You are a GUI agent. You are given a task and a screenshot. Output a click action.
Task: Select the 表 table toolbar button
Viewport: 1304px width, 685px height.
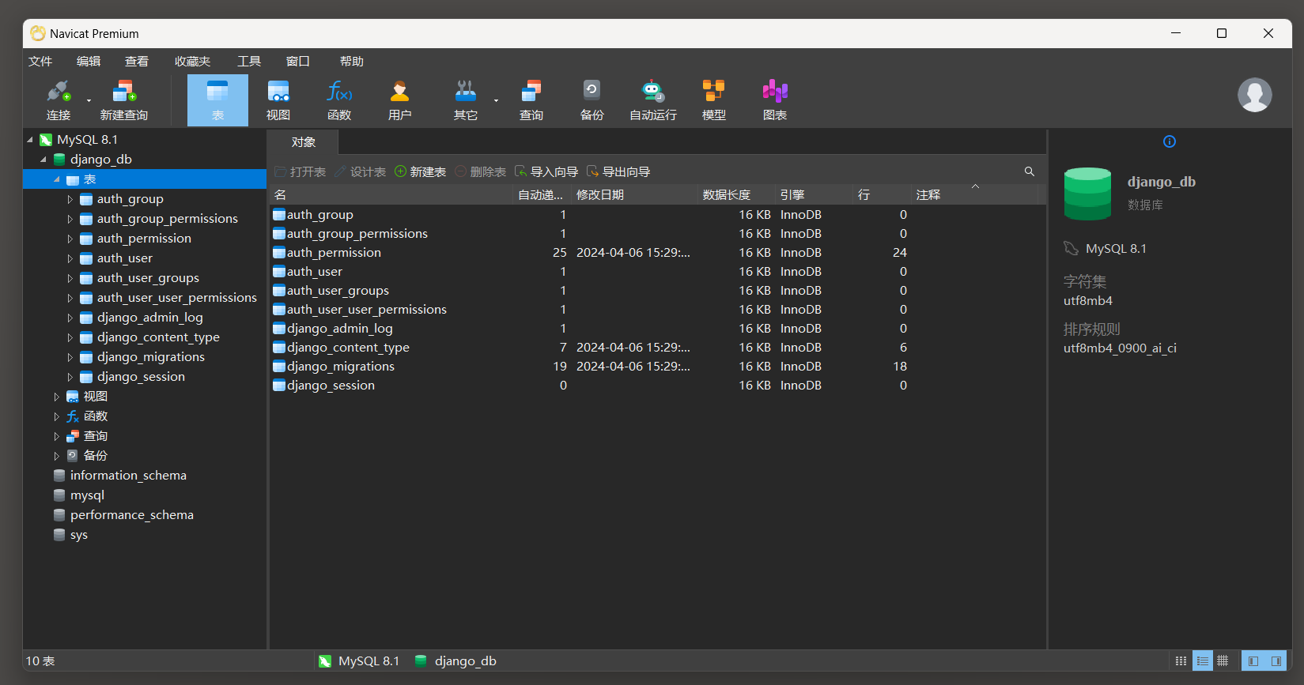point(217,100)
